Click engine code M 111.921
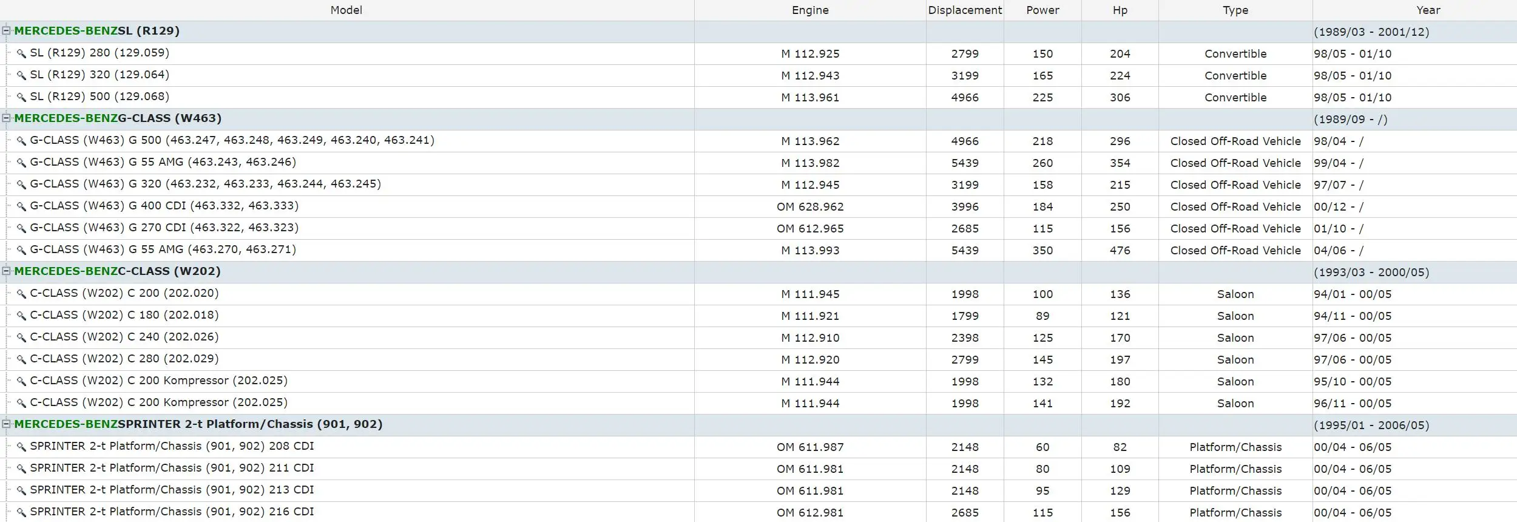1517x522 pixels. pyautogui.click(x=810, y=316)
